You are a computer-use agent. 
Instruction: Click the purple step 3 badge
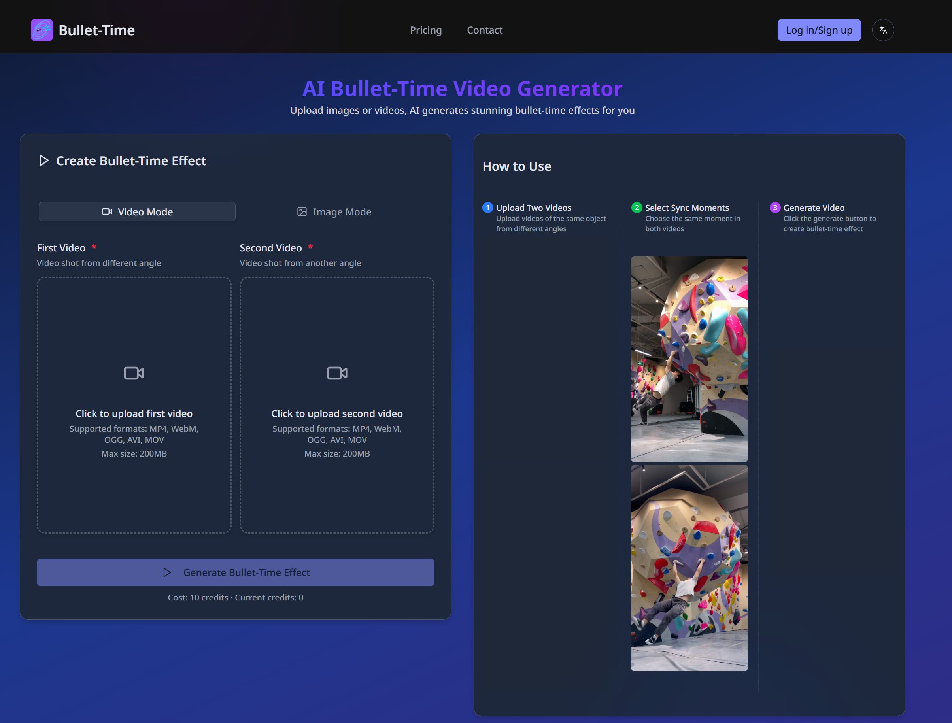pyautogui.click(x=774, y=208)
